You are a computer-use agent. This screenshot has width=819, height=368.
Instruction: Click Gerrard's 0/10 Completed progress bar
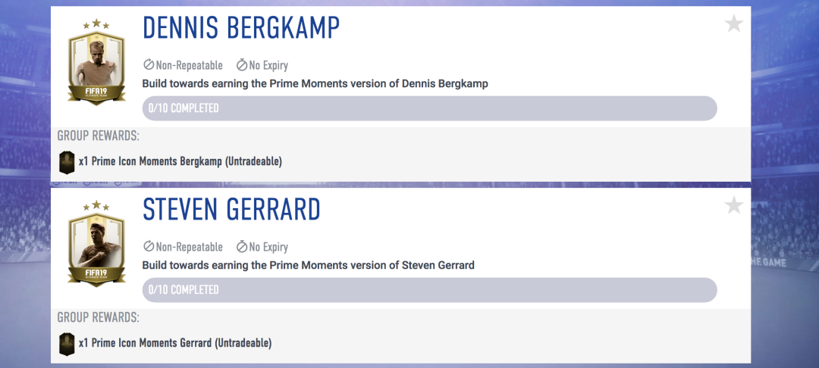pyautogui.click(x=429, y=290)
